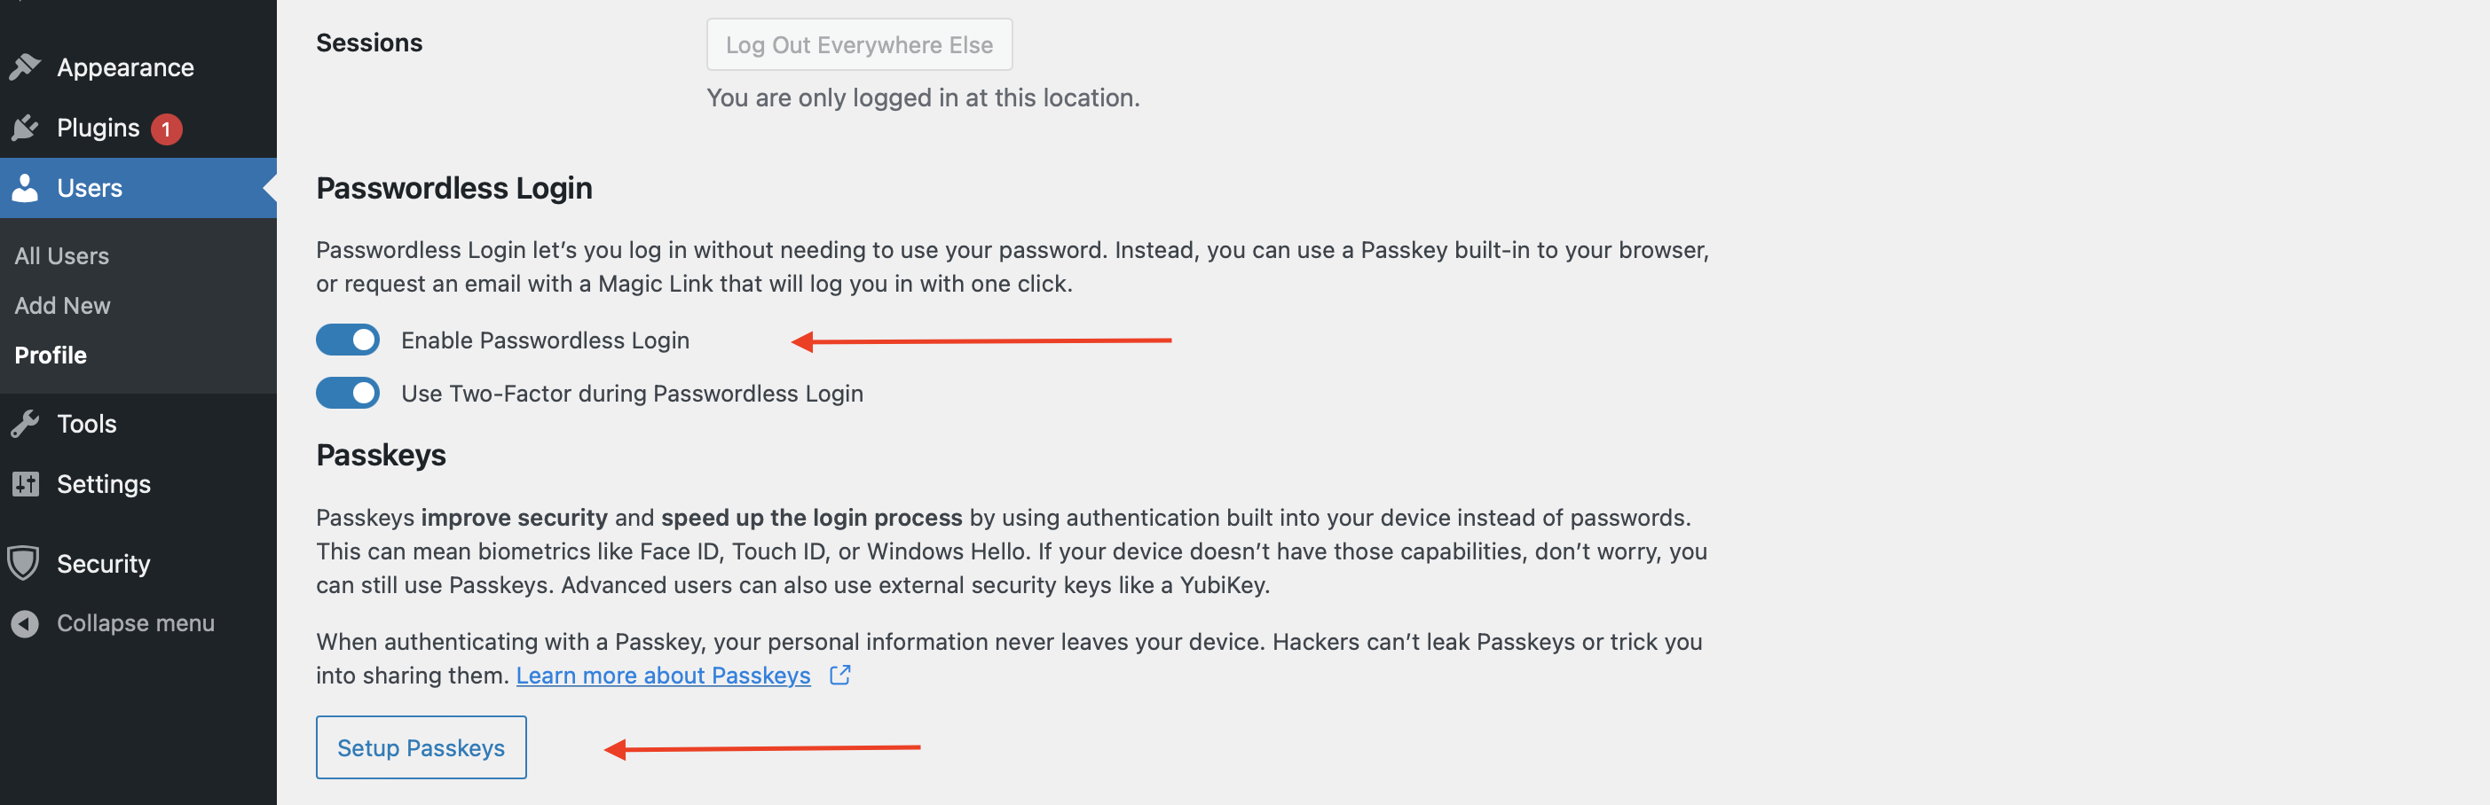The height and width of the screenshot is (805, 2490).
Task: Click the external link icon beside Learn more
Action: 840,675
